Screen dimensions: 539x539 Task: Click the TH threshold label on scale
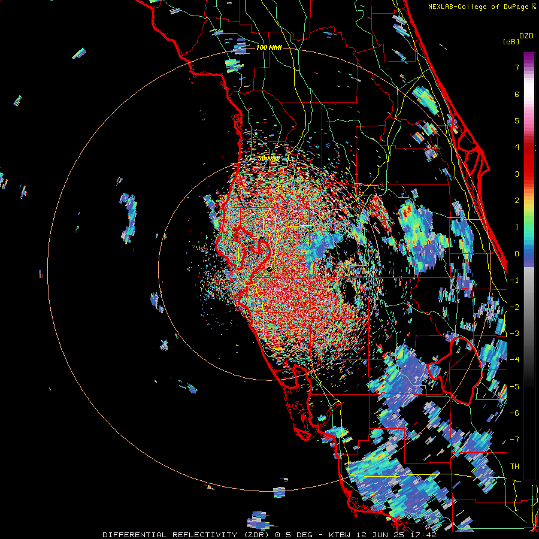[514, 467]
